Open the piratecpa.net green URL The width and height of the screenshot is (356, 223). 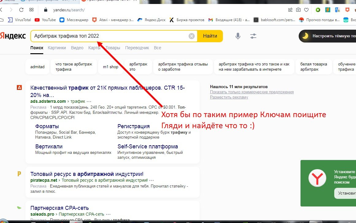point(44,180)
